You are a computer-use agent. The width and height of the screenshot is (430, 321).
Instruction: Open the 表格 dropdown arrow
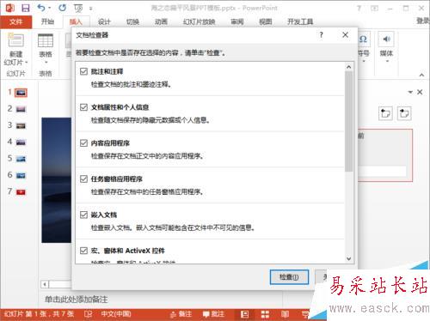point(46,63)
